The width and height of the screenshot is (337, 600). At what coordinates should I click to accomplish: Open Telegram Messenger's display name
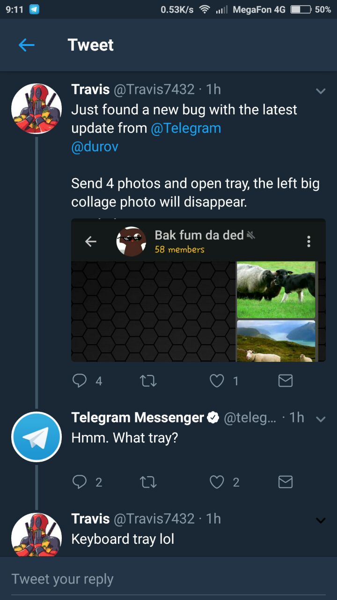coord(138,417)
